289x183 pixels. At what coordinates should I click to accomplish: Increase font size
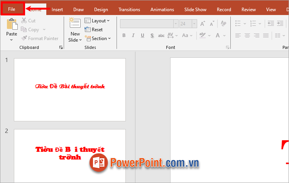point(203,24)
